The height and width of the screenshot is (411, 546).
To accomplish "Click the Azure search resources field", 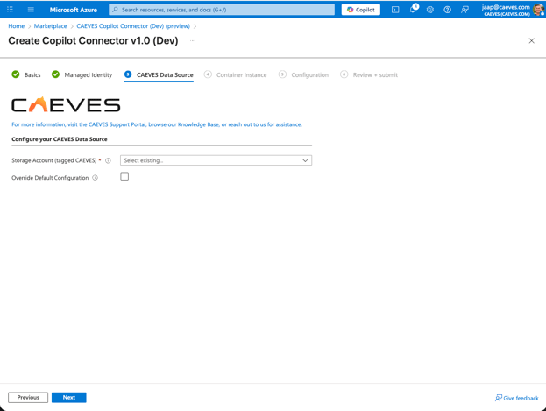I will coord(222,10).
